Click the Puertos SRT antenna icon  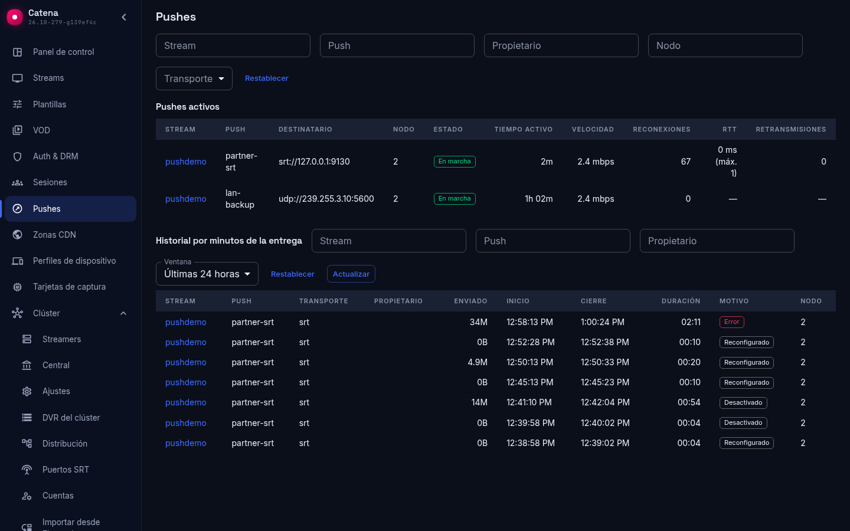pos(27,470)
